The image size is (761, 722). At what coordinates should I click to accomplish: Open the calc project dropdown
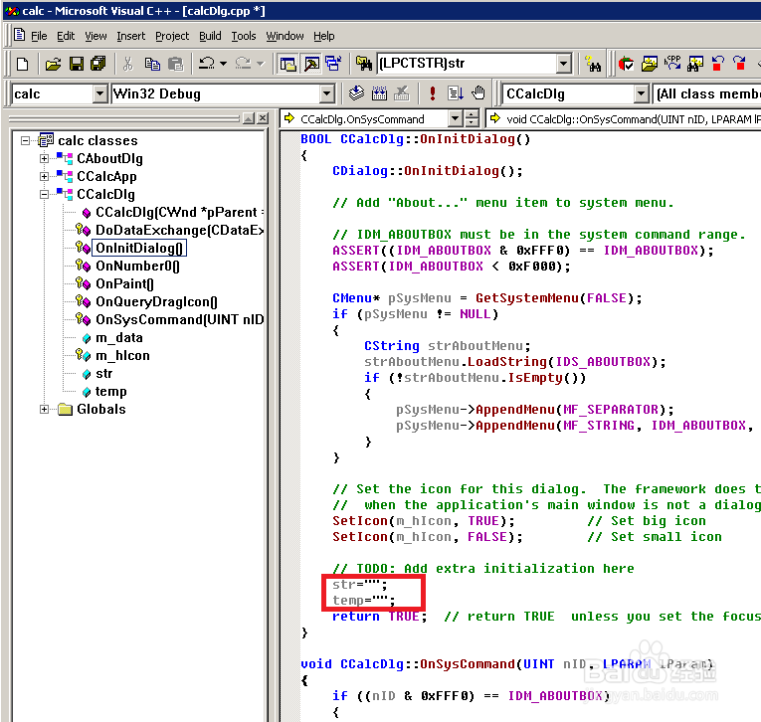click(x=99, y=93)
